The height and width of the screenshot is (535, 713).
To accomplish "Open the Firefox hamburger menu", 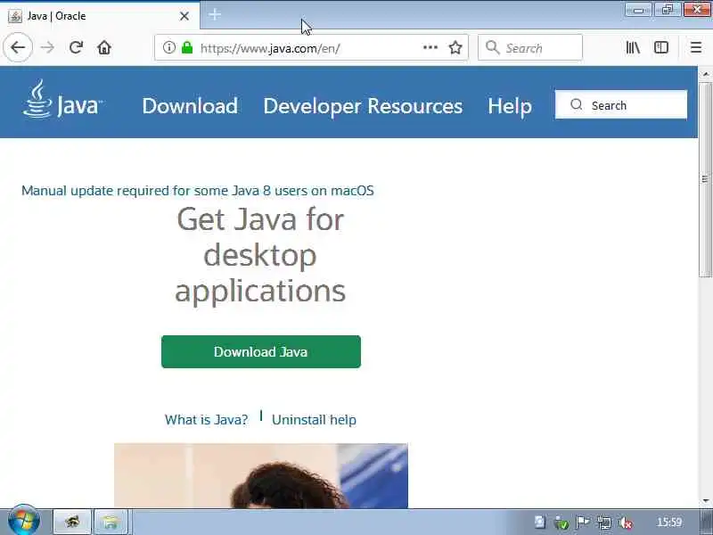I will coord(696,47).
